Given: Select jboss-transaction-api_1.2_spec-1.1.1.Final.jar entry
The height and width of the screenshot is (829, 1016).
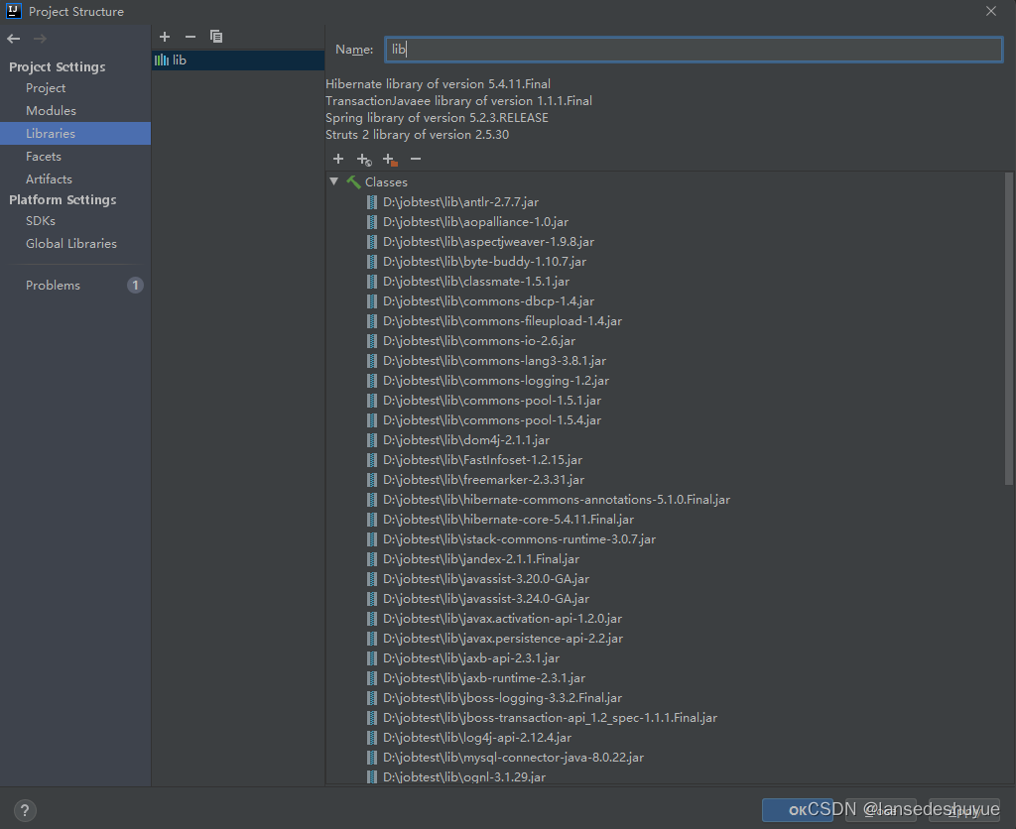Looking at the screenshot, I should click(550, 718).
